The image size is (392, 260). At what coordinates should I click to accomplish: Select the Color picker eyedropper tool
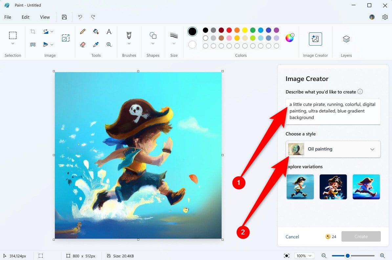point(96,45)
